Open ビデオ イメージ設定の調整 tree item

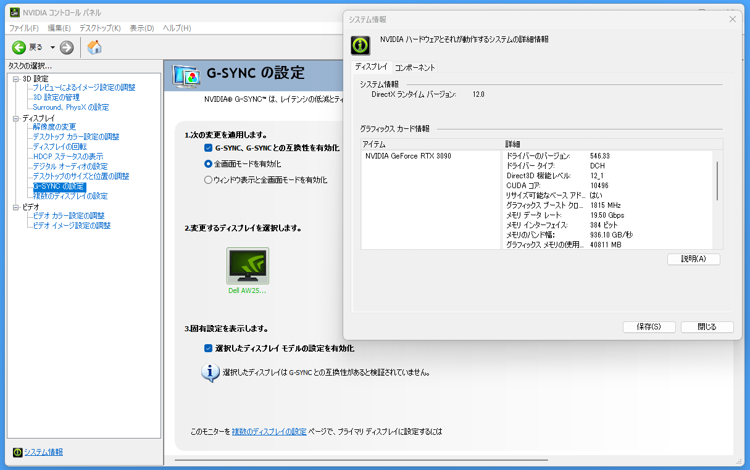tap(72, 226)
